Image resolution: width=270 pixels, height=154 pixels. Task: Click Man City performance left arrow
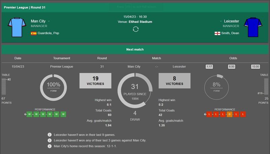pos(25,114)
